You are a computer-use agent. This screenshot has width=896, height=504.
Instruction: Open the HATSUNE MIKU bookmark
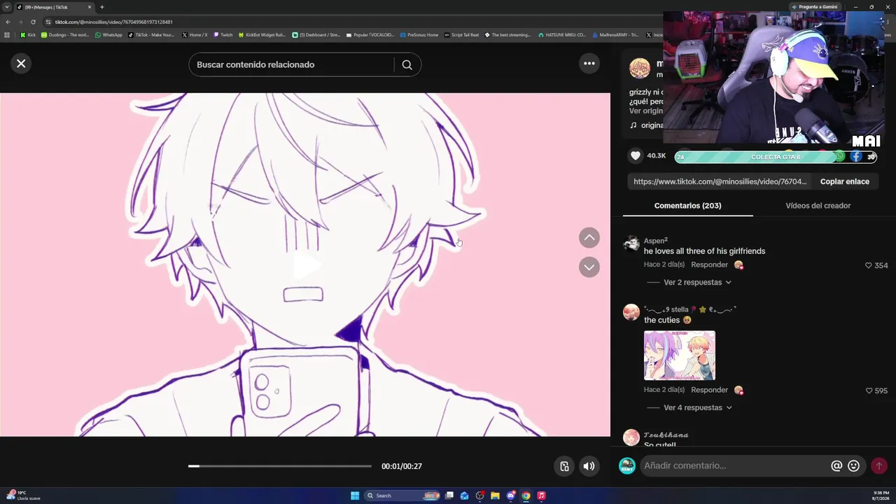pos(561,35)
